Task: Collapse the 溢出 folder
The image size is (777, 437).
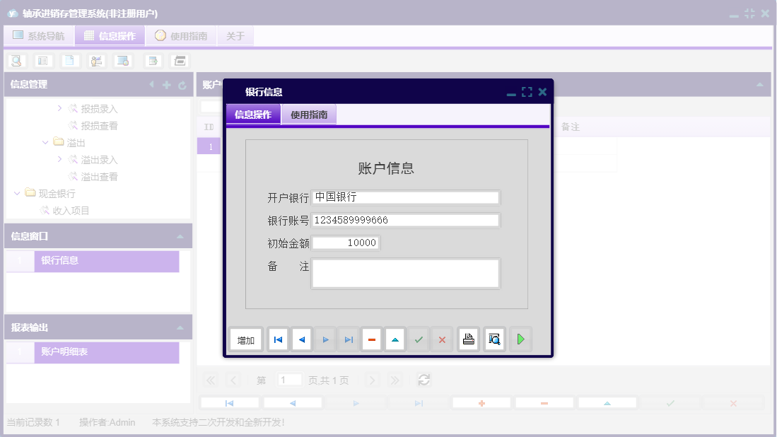Action: pos(45,142)
